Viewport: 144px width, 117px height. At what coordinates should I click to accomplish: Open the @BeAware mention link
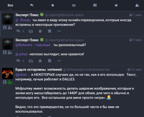24,45
